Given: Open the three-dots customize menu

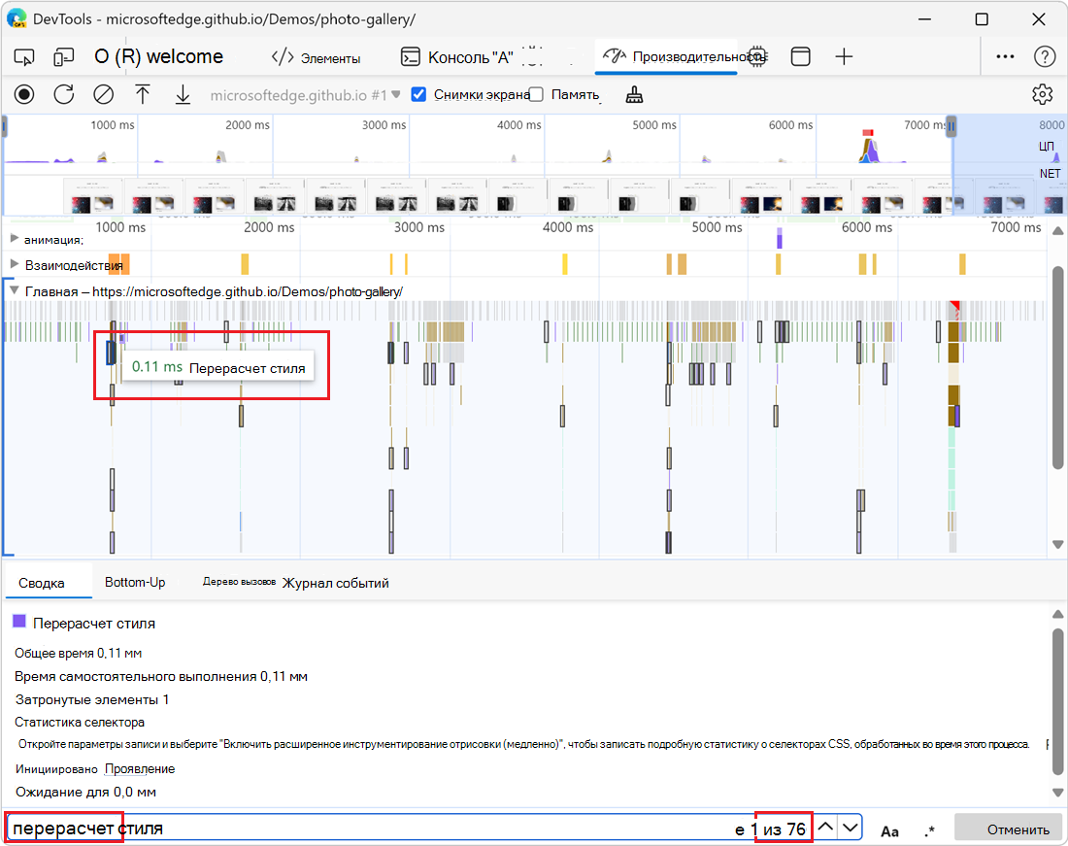Looking at the screenshot, I should [x=1005, y=56].
